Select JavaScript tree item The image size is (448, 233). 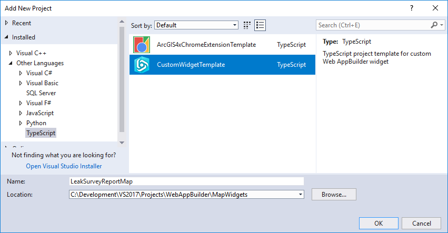(x=40, y=113)
